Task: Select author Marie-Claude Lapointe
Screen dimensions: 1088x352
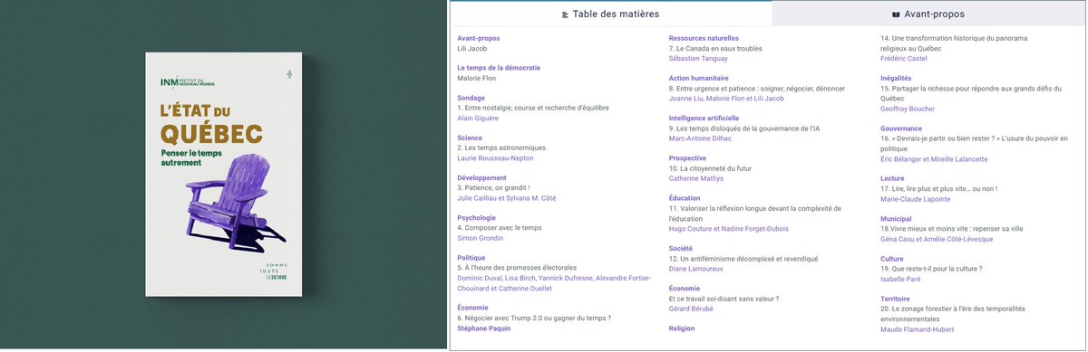Action: tap(916, 198)
